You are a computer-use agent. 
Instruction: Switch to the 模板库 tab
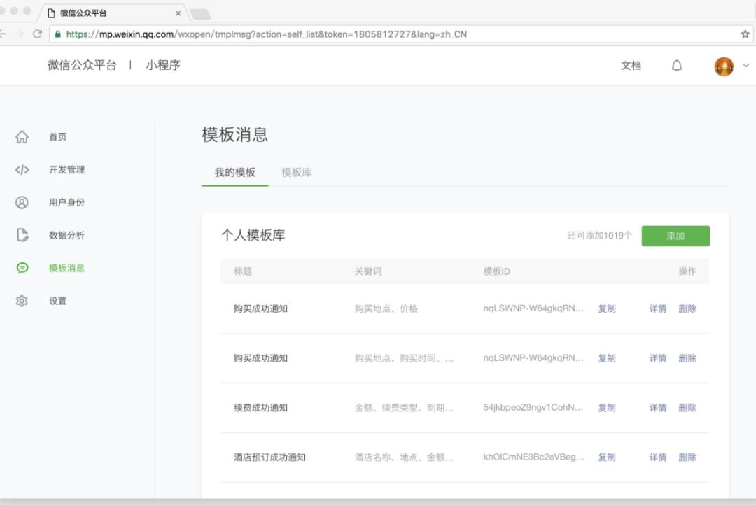coord(297,173)
